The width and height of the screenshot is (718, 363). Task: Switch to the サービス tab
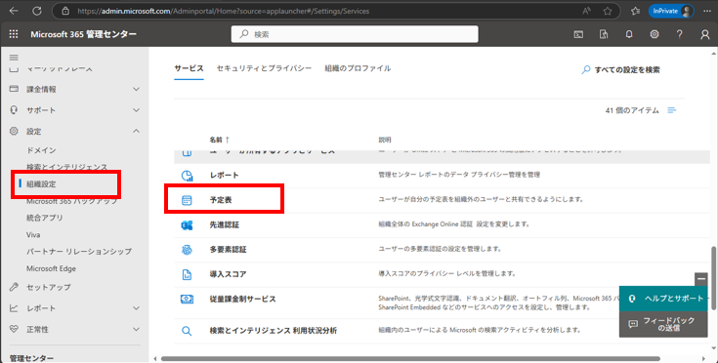point(189,68)
